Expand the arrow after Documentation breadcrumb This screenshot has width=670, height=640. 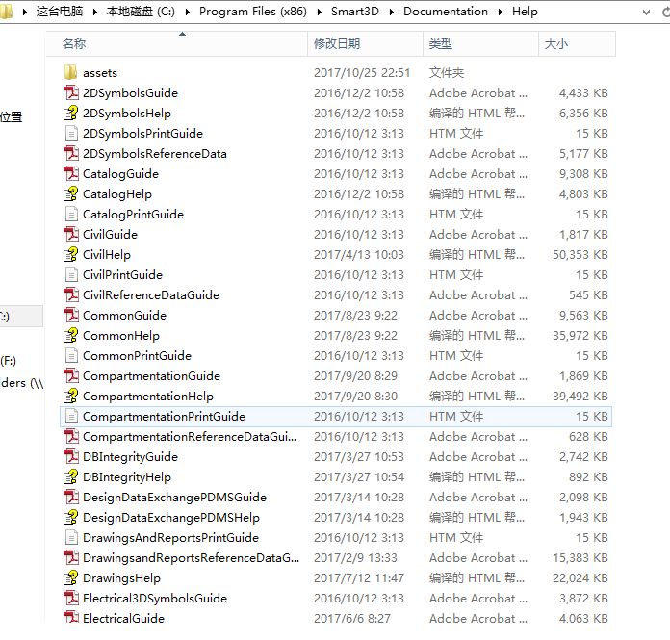[x=501, y=12]
